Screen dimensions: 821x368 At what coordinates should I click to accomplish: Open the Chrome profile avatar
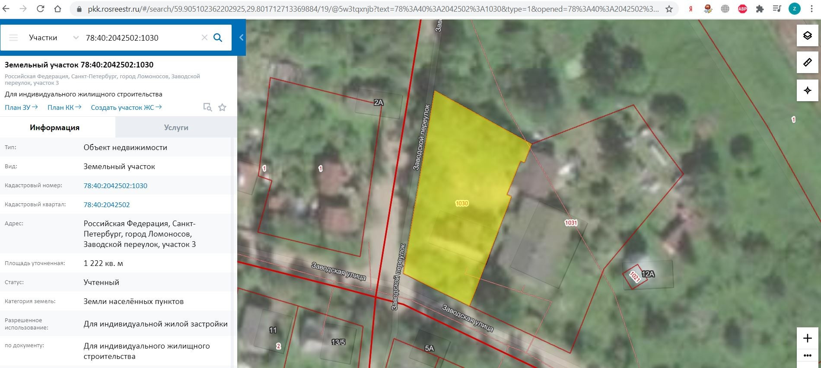pos(794,9)
